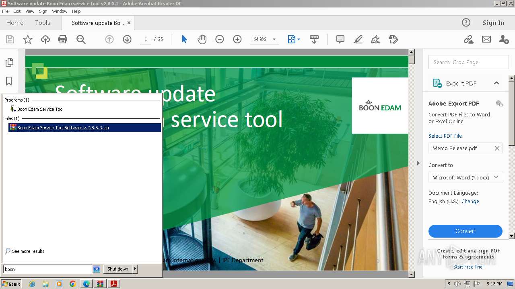The width and height of the screenshot is (515, 289).
Task: Change the document language link
Action: click(470, 201)
